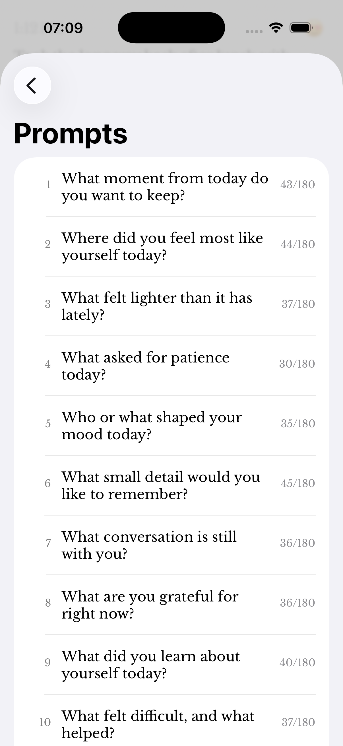Viewport: 343px width, 746px height.
Task: Pick 'What conversation is still with you?'
Action: pyautogui.click(x=171, y=545)
